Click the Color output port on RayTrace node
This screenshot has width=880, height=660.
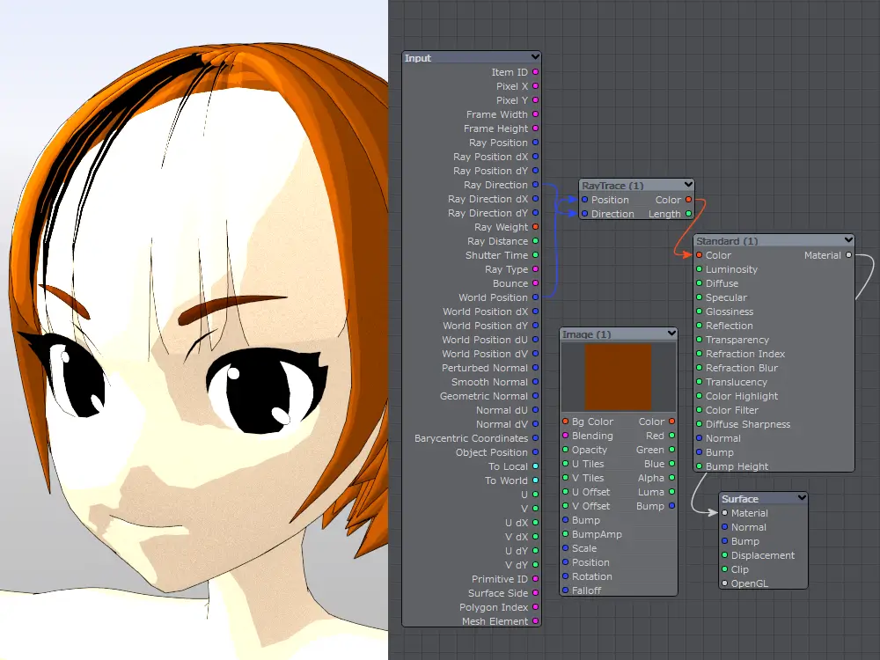[x=688, y=200]
